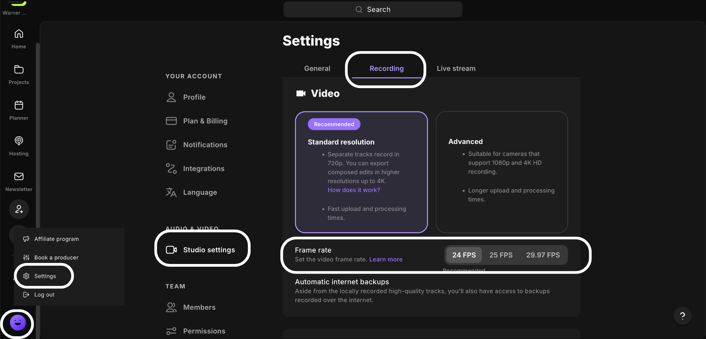This screenshot has width=706, height=339.
Task: Open Newsletter in the sidebar
Action: (19, 182)
